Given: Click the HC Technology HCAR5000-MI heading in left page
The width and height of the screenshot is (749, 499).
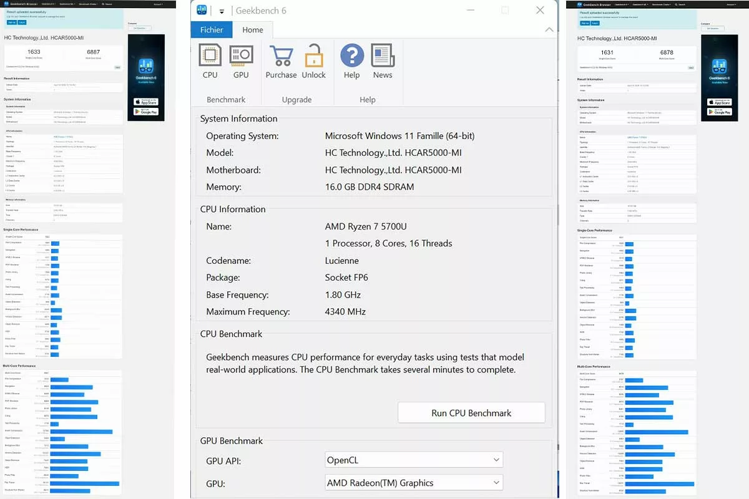Looking at the screenshot, I should (44, 37).
